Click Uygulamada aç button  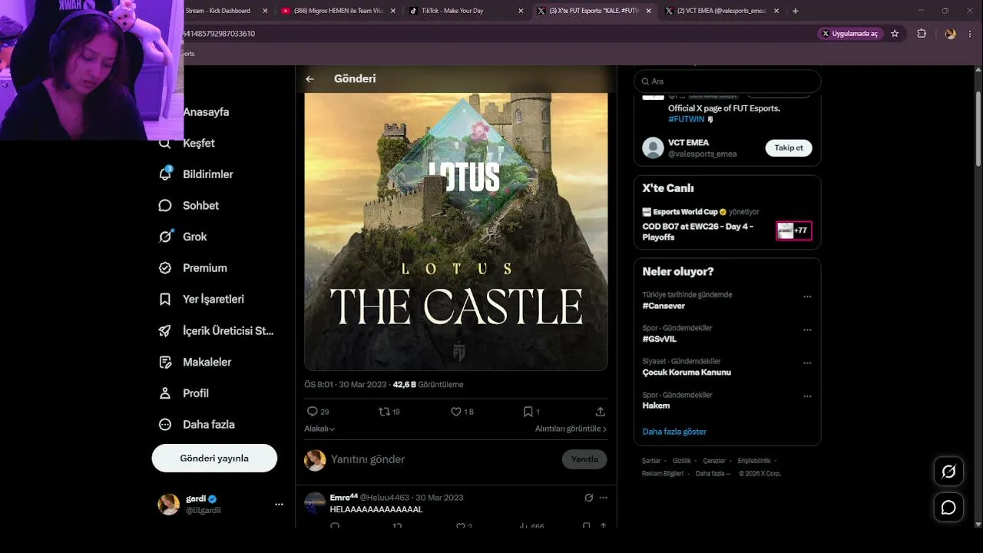[x=849, y=34]
